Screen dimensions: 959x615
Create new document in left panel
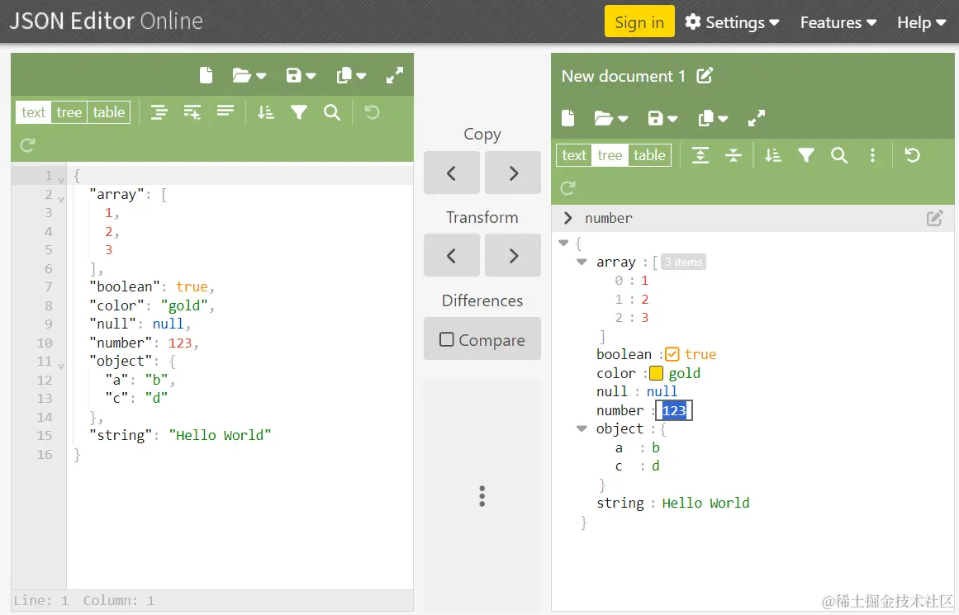[x=207, y=75]
